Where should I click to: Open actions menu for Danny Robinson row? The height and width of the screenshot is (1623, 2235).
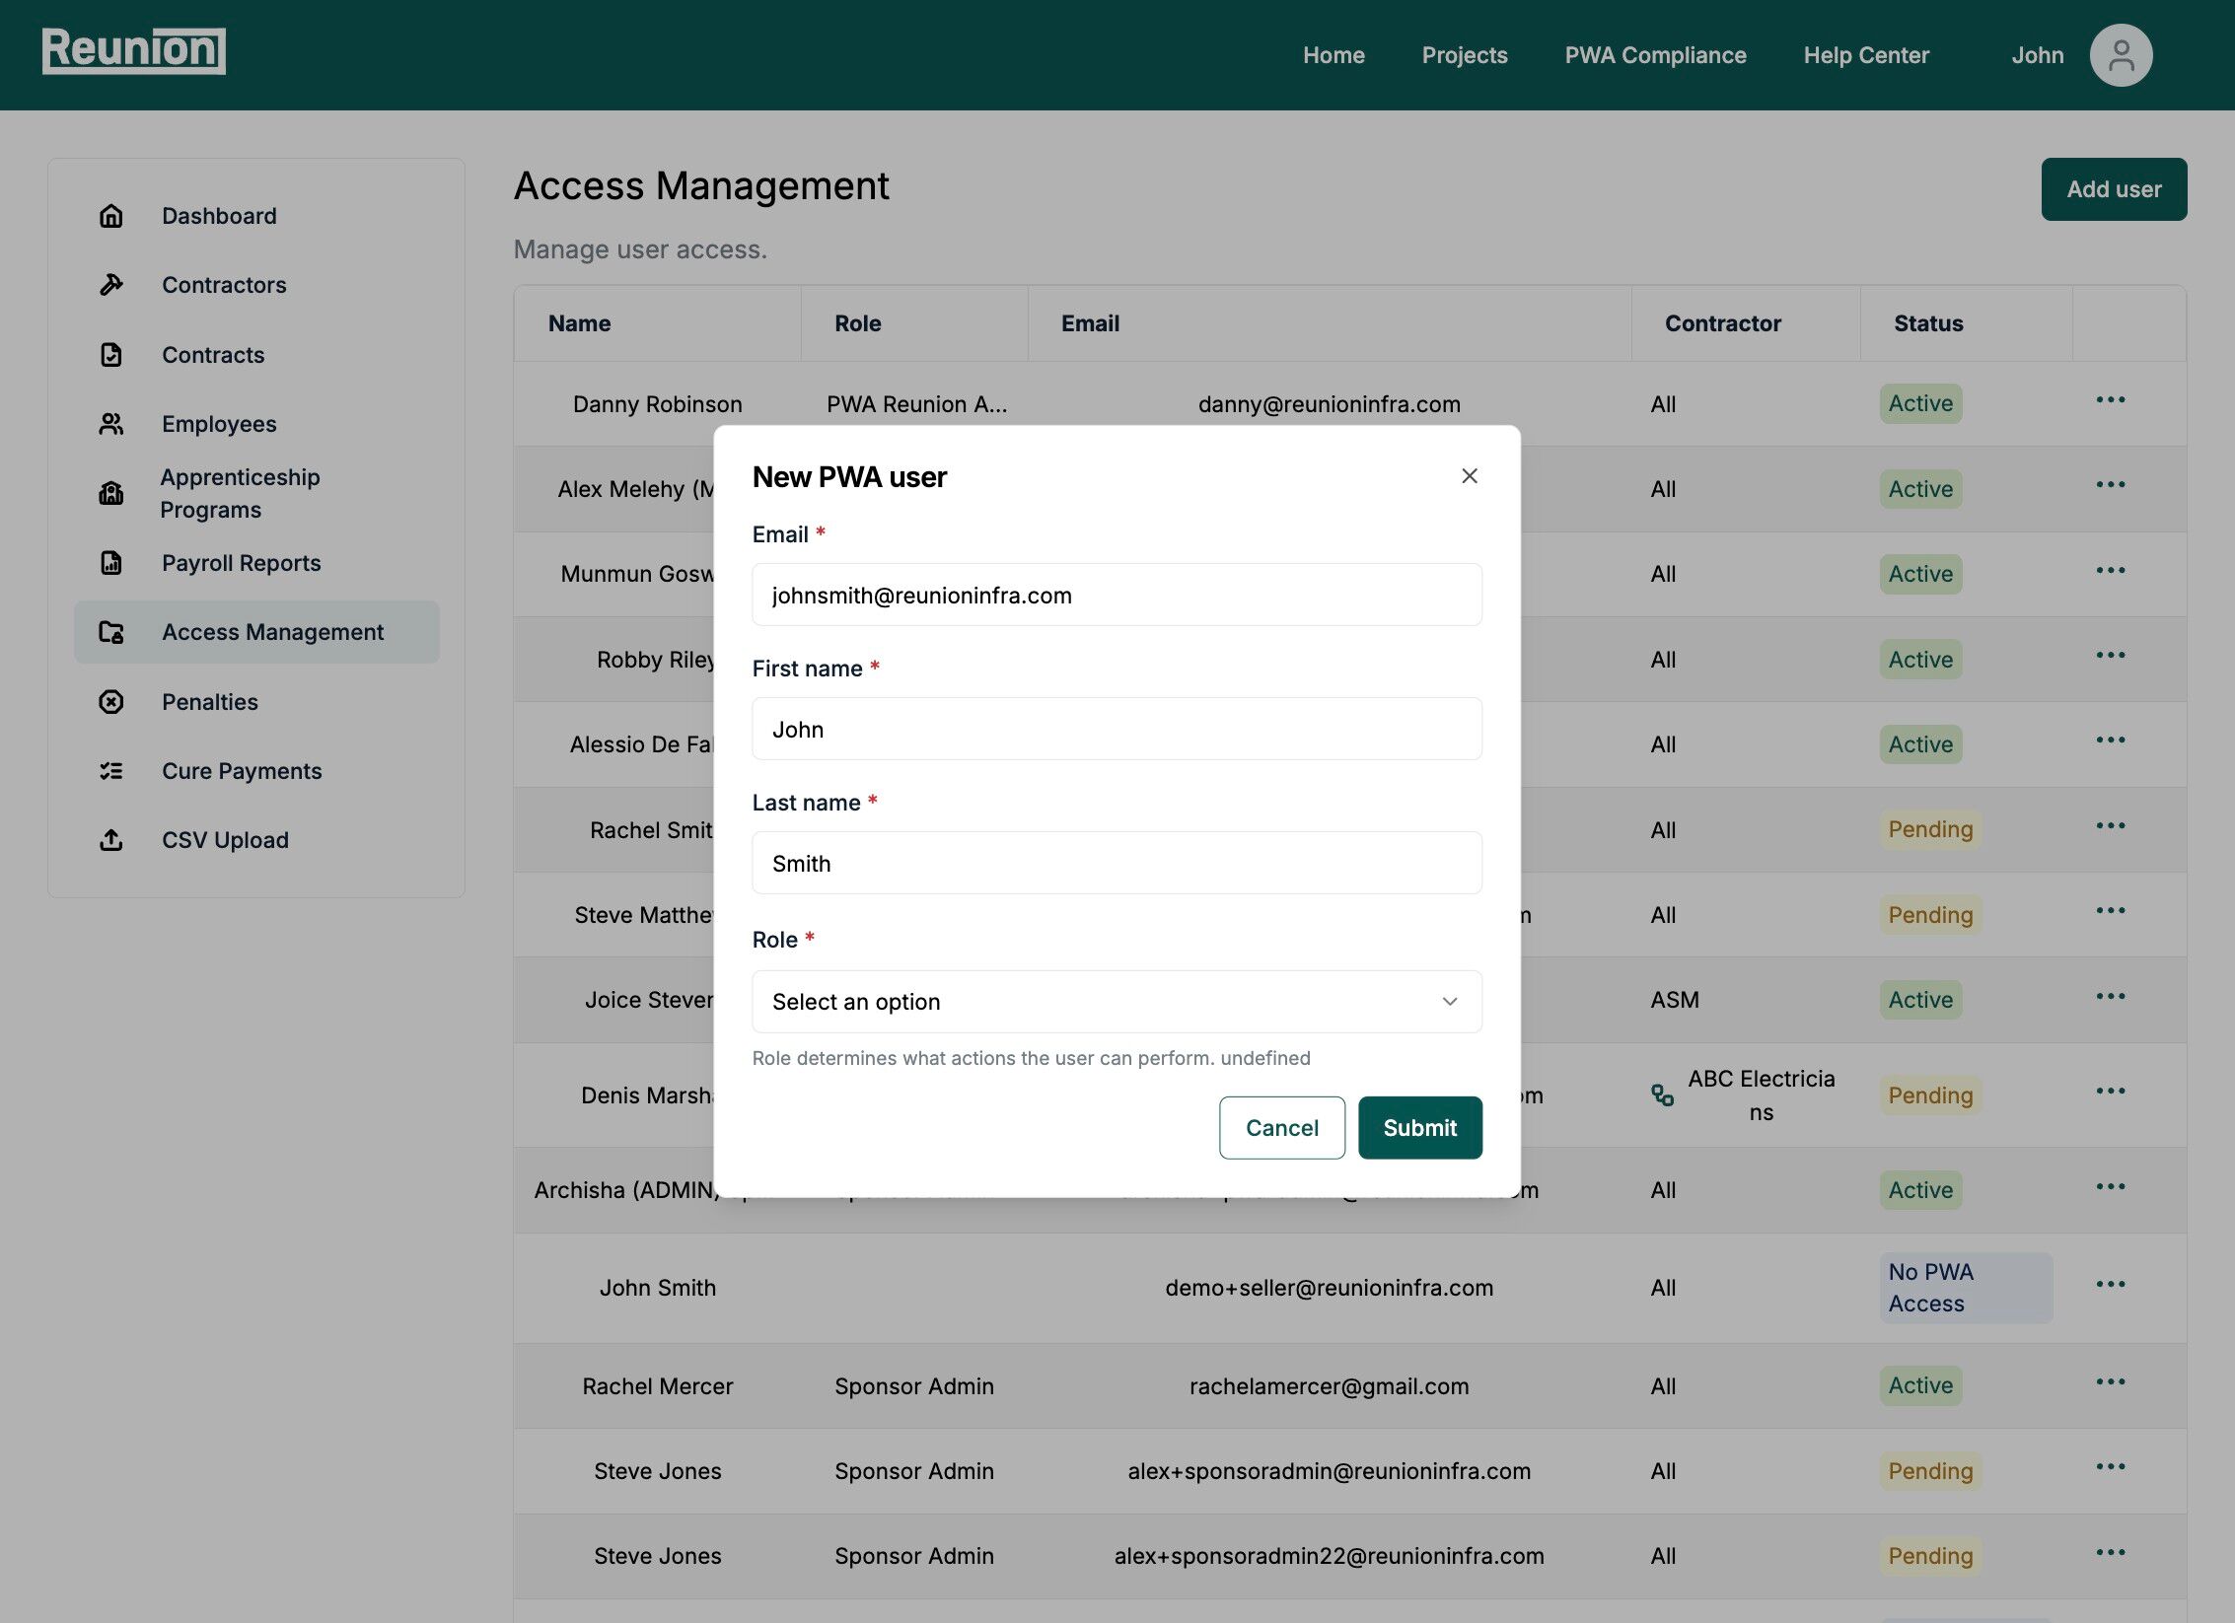(2110, 400)
